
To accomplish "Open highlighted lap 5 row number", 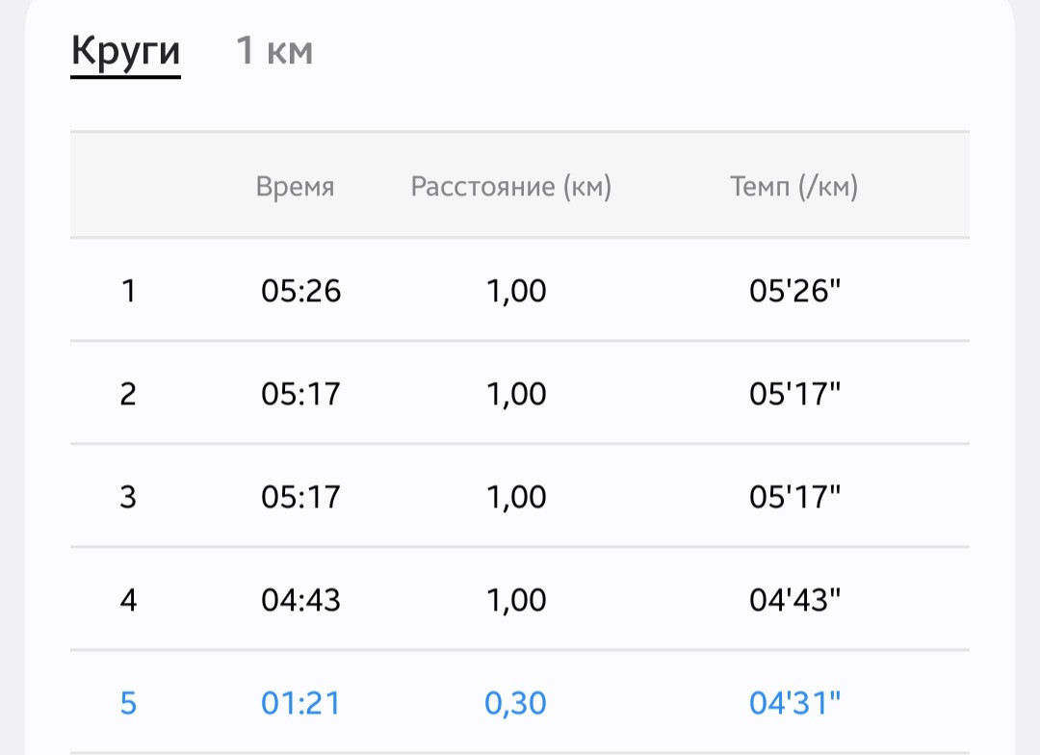I will pos(128,703).
